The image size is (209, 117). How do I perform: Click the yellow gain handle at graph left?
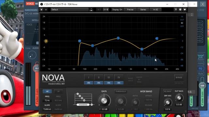point(46,41)
